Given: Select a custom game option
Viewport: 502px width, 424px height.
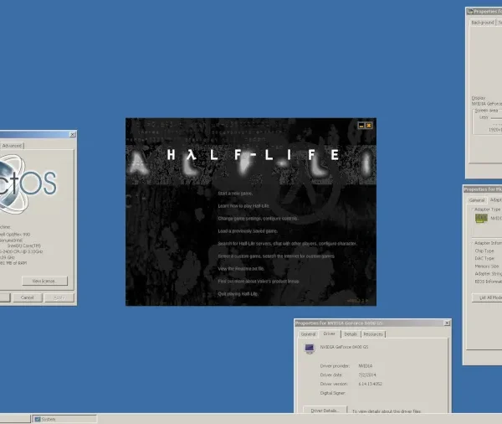Looking at the screenshot, I should [276, 256].
